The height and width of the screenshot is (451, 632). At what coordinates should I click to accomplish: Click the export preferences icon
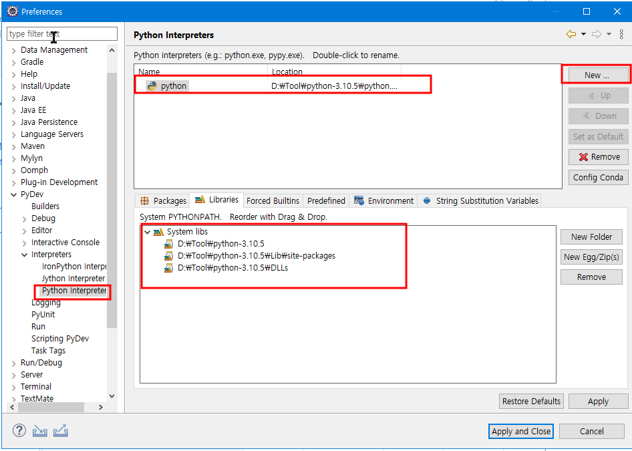click(x=60, y=431)
